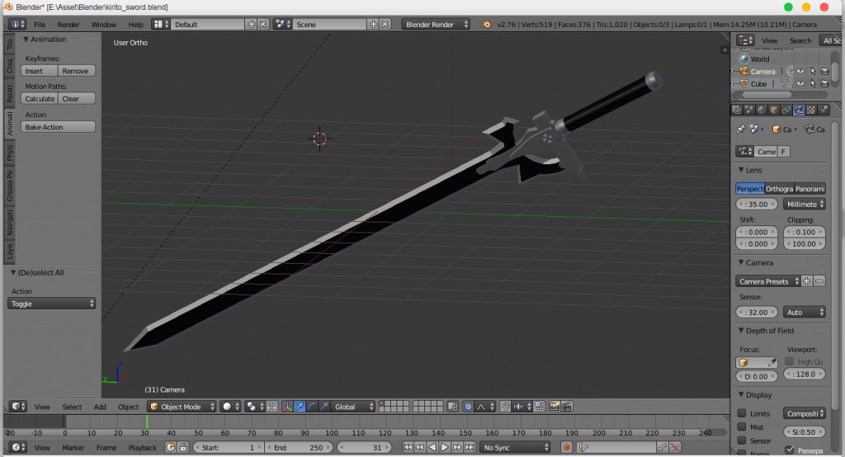Open the Auto sensor fit dropdown

point(805,312)
